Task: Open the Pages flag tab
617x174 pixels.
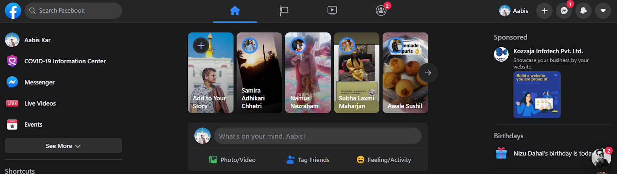Action: pos(284,11)
